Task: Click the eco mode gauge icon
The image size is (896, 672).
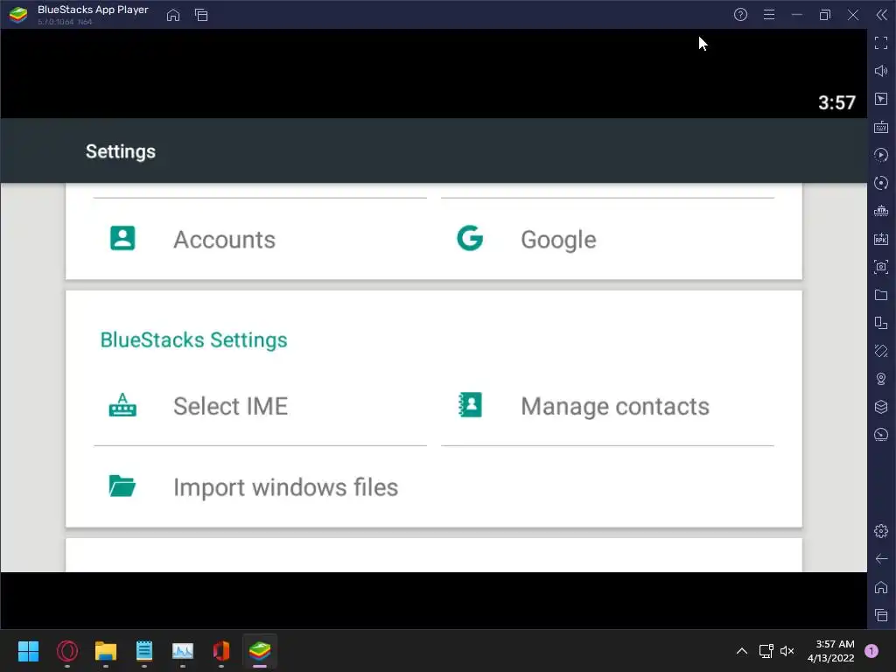Action: pos(881,435)
